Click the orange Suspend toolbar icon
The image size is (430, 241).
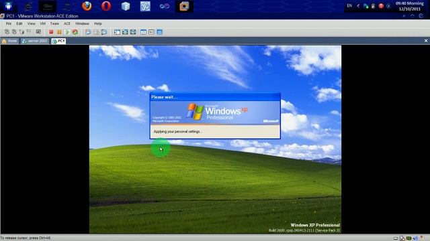pos(59,32)
